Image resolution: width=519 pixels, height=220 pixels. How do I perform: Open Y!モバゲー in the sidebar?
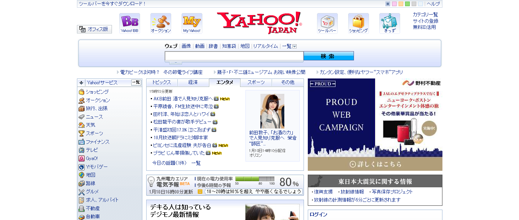(x=97, y=167)
